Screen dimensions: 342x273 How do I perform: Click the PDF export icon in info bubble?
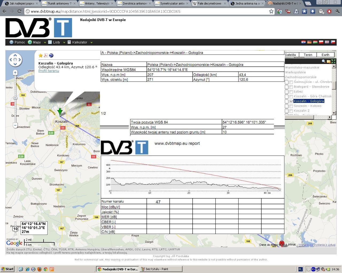click(x=46, y=55)
